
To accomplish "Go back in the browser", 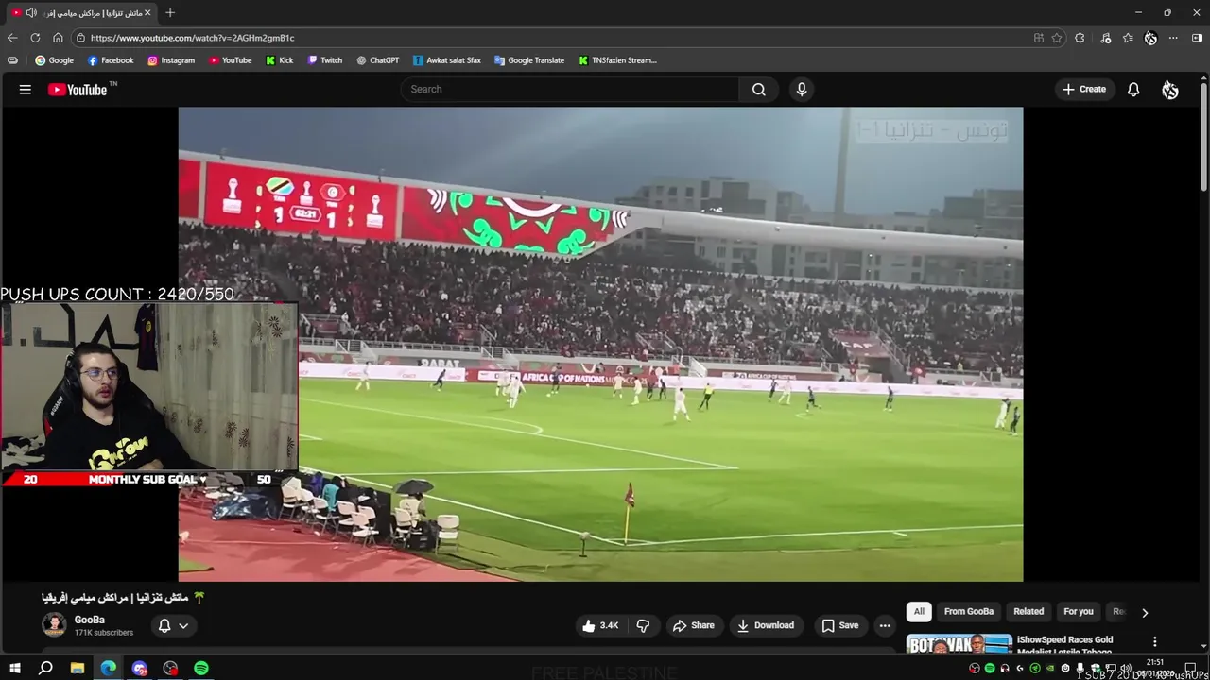I will tap(12, 38).
